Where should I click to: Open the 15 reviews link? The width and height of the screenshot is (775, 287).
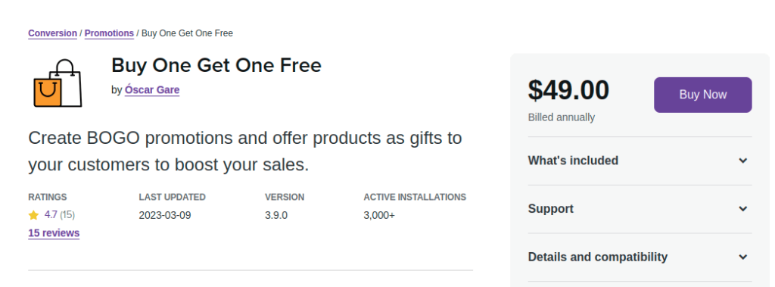pyautogui.click(x=54, y=233)
